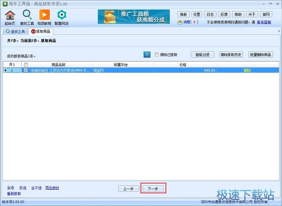
Task: Open the 帮助 help button
Action: pyautogui.click(x=238, y=14)
